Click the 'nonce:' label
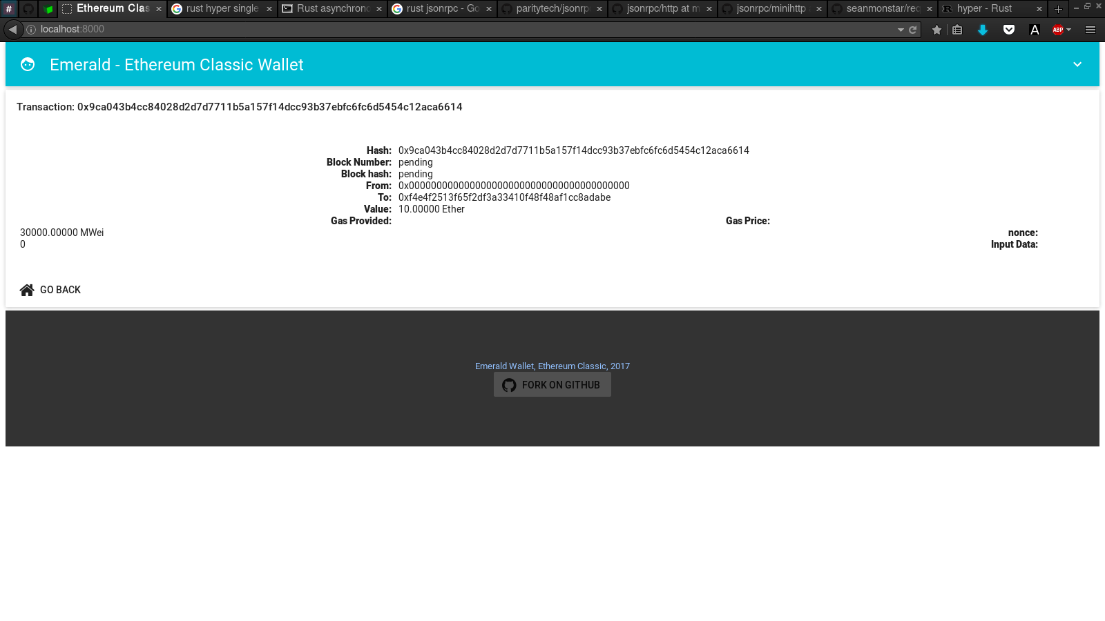Viewport: 1105px width, 621px height. point(1023,233)
